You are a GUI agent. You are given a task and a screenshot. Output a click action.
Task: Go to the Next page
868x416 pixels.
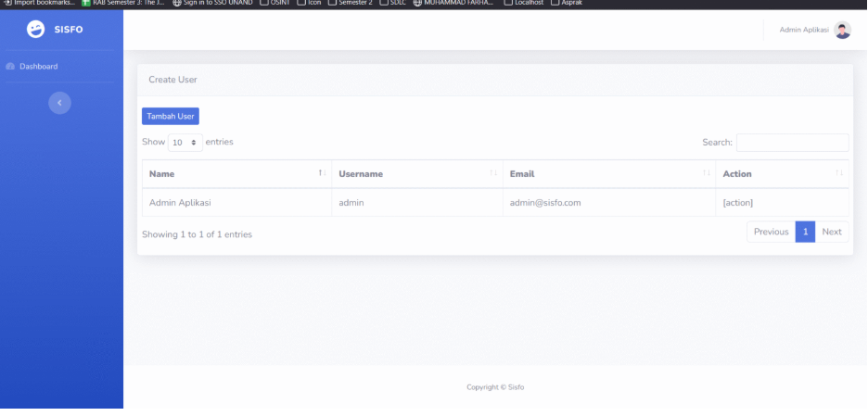click(832, 232)
